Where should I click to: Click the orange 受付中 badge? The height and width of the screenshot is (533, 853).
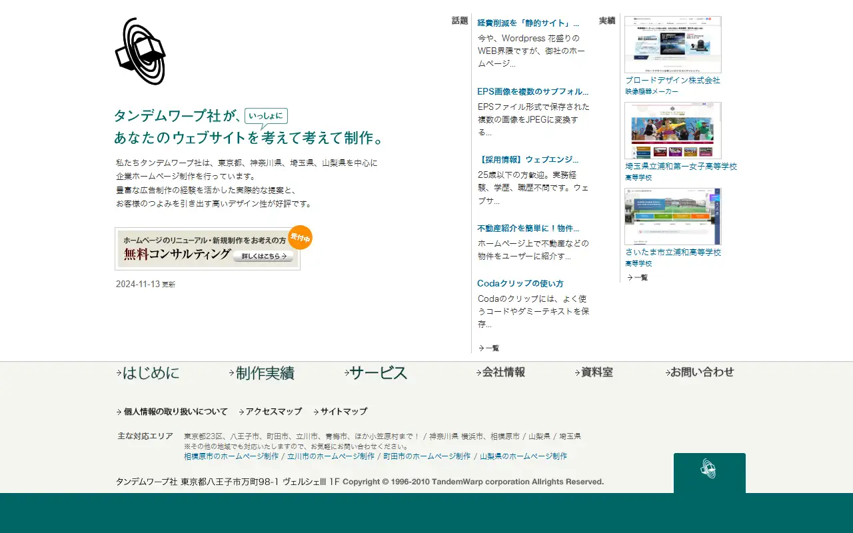300,237
